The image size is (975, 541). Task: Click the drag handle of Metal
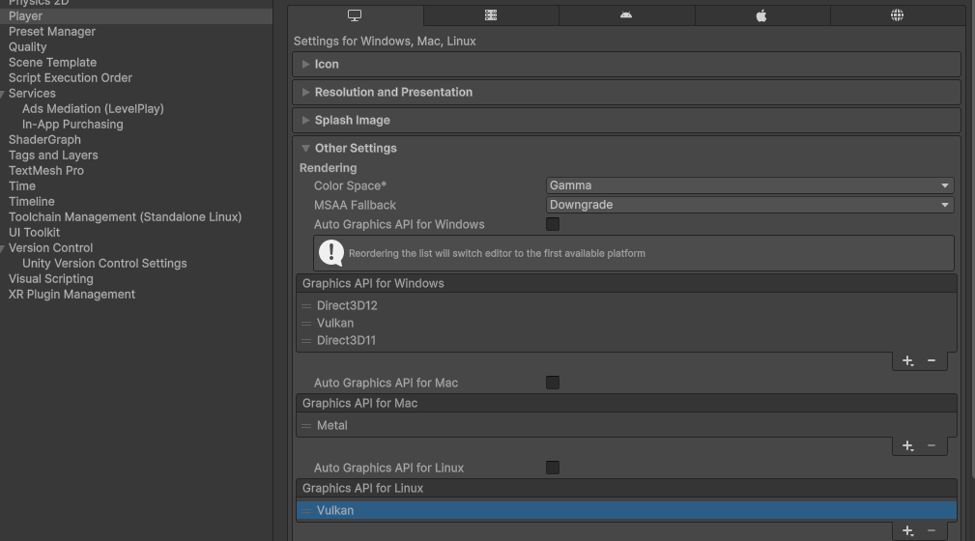coord(306,426)
